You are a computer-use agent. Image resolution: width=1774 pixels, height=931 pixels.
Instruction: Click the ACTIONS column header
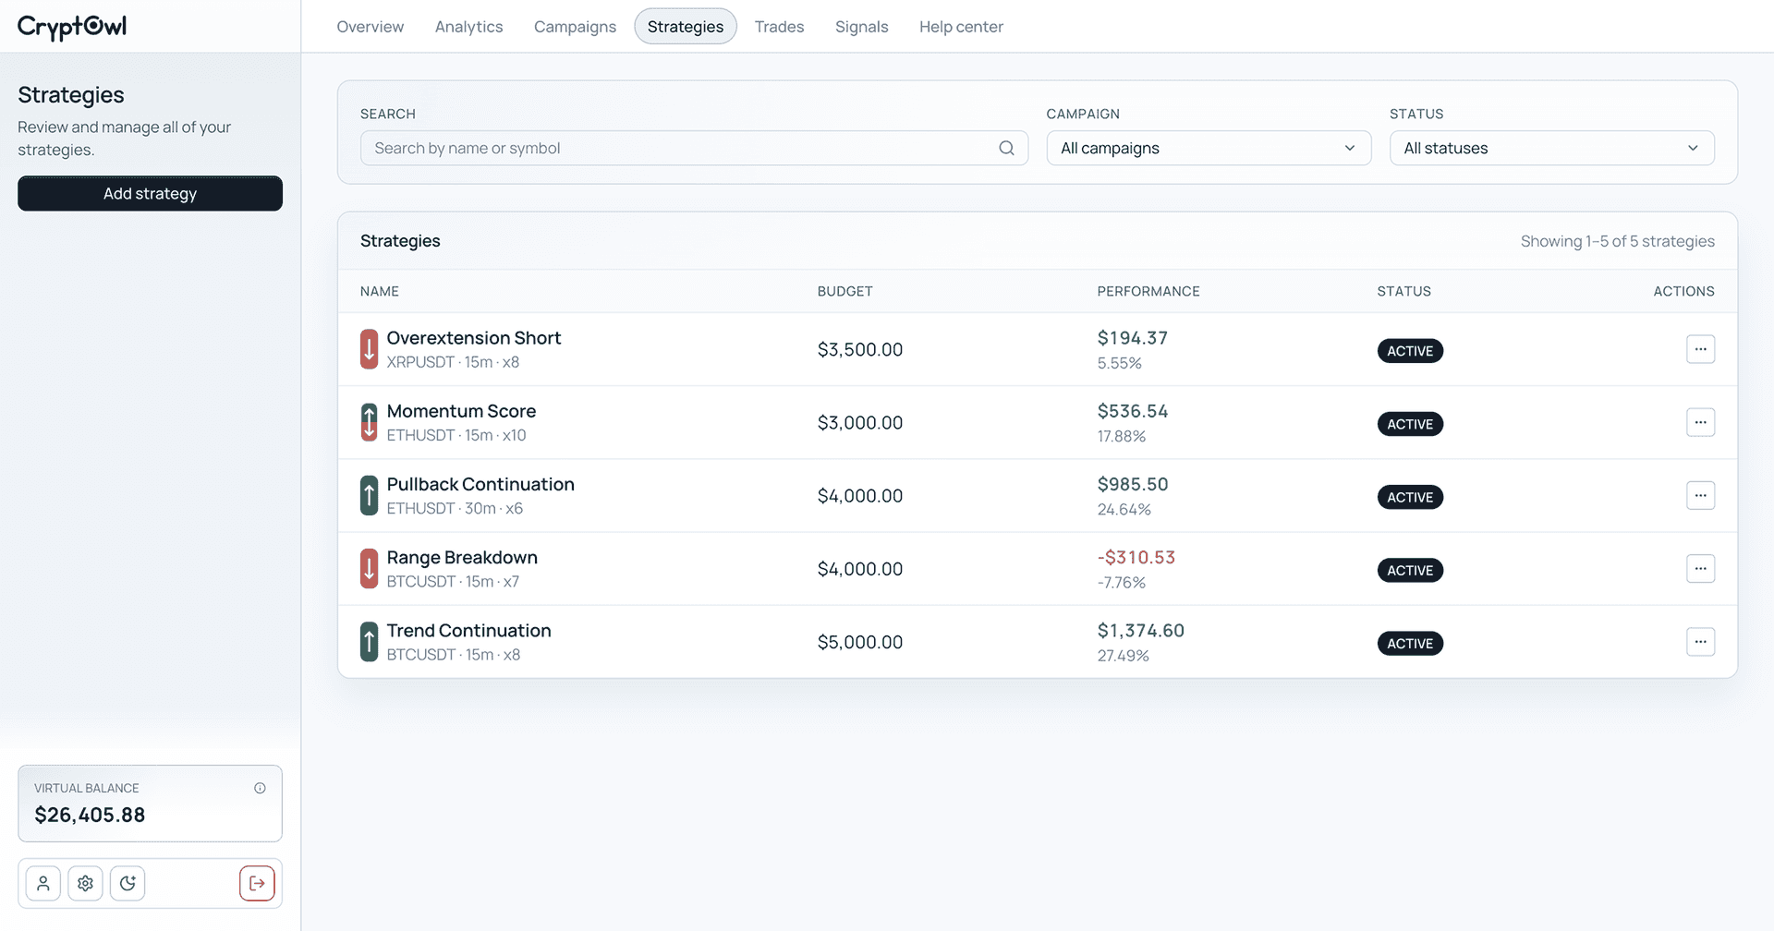1683,291
